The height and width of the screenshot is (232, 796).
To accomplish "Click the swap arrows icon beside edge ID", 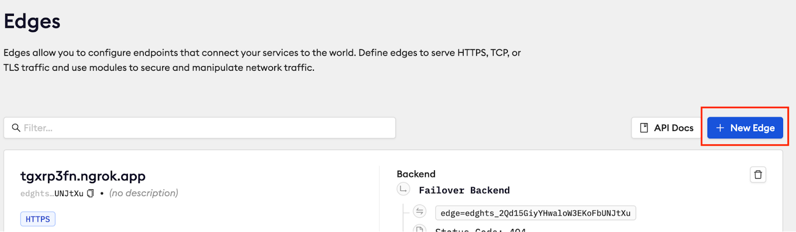I will [419, 212].
